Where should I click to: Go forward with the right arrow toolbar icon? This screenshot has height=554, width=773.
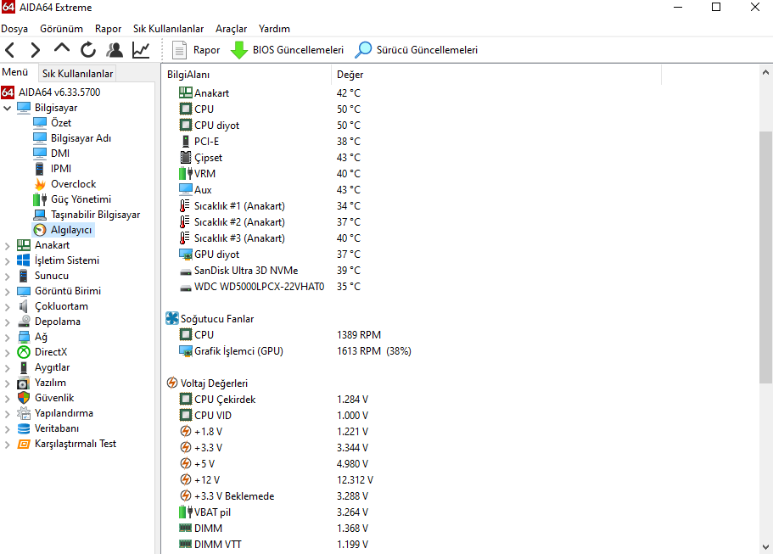[x=35, y=50]
